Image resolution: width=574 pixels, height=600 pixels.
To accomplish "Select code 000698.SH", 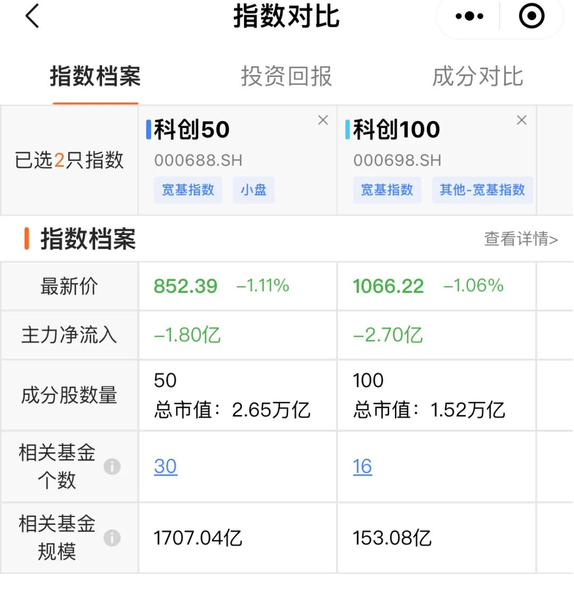I will [x=397, y=160].
